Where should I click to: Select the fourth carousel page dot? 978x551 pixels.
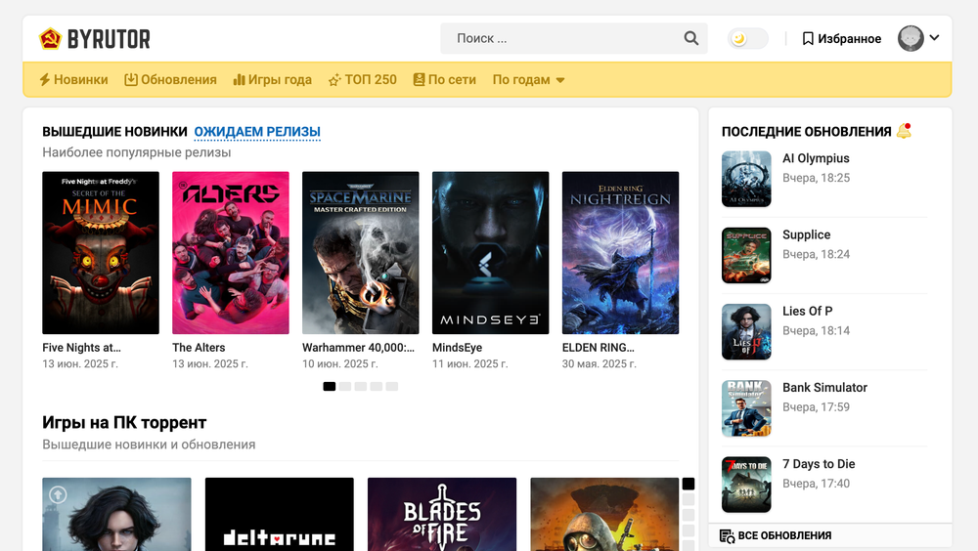tap(377, 387)
